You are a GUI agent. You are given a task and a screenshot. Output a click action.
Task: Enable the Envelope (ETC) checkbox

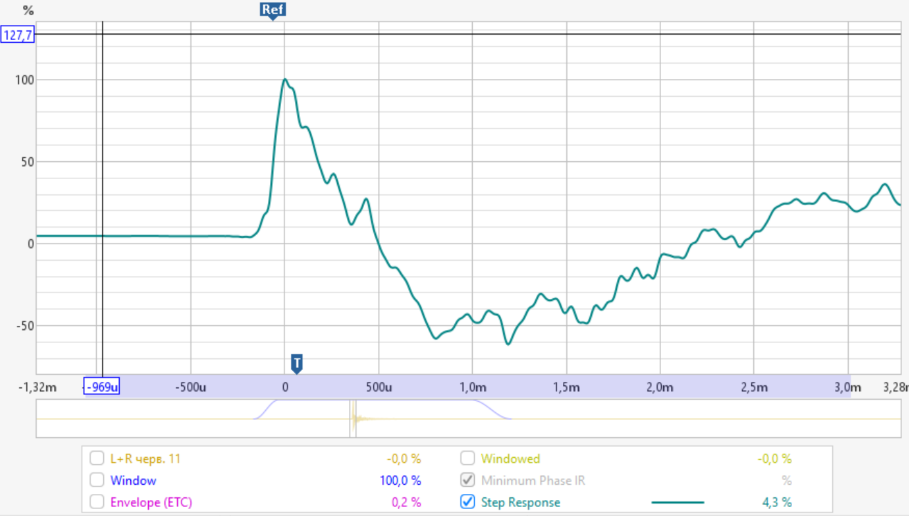[x=98, y=502]
